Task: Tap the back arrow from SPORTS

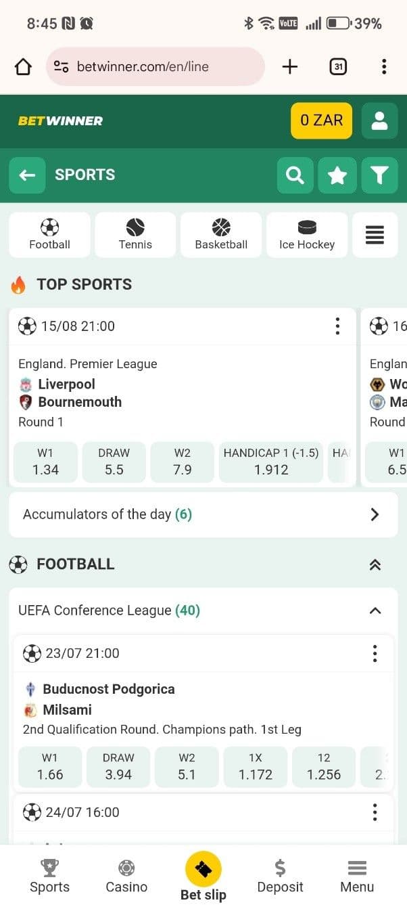Action: click(27, 175)
